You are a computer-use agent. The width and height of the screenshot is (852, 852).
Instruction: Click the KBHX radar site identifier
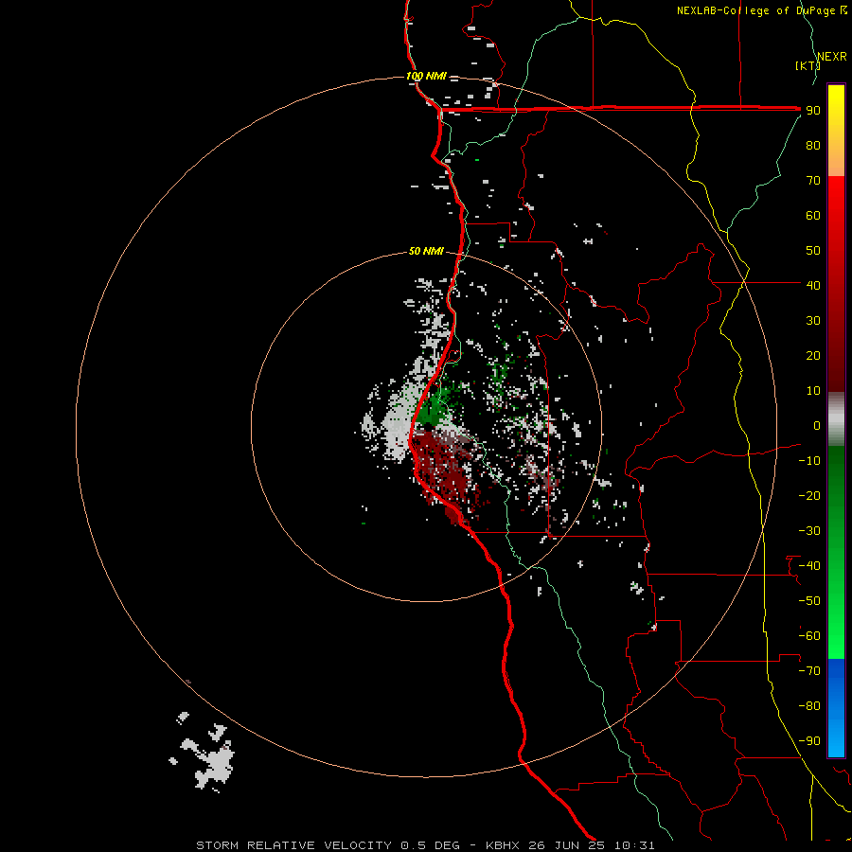(x=503, y=845)
